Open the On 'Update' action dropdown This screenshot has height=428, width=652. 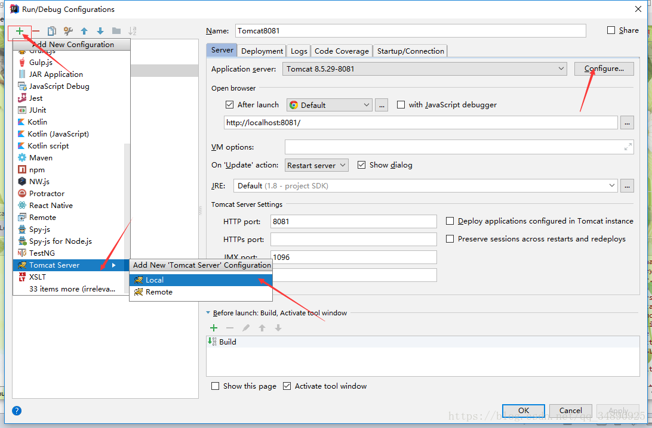coord(316,165)
